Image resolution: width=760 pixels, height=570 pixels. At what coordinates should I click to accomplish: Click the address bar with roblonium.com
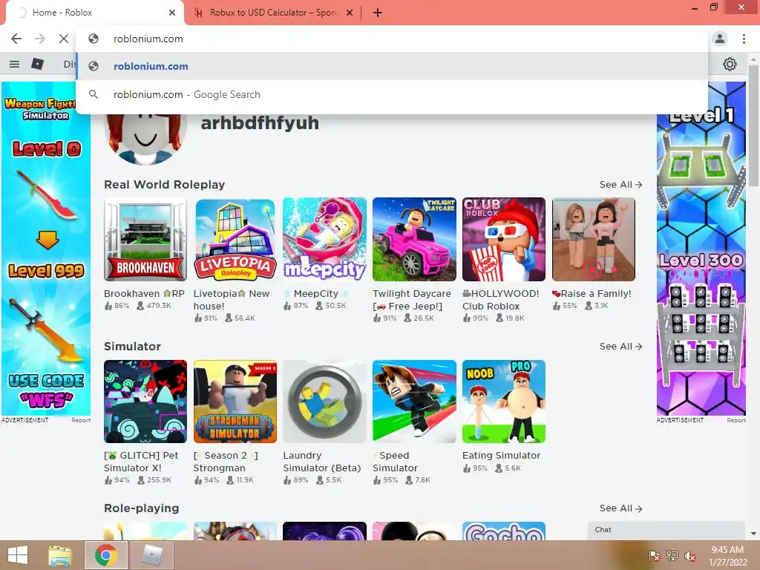tap(392, 39)
